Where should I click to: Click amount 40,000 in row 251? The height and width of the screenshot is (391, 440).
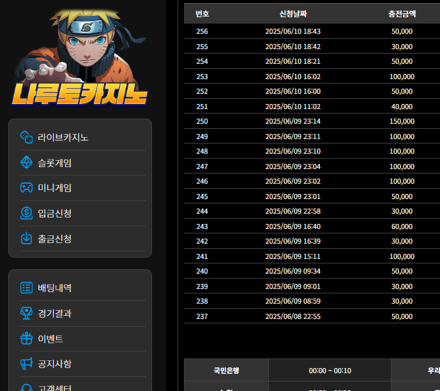402,107
